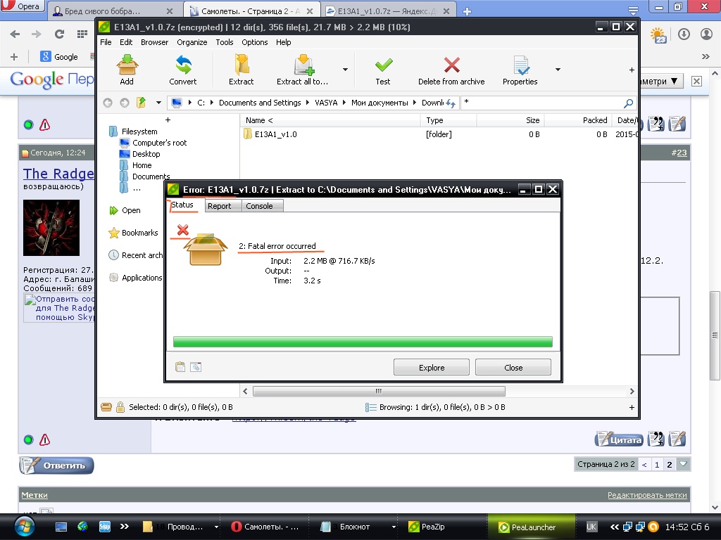Viewport: 721px width, 540px height.
Task: Click the save log icon beside clipboard
Action: tap(196, 367)
